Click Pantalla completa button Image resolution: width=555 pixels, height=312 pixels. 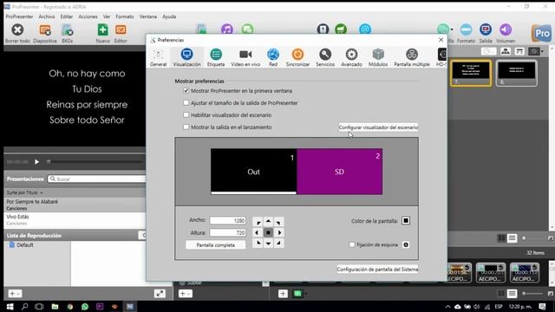click(216, 244)
